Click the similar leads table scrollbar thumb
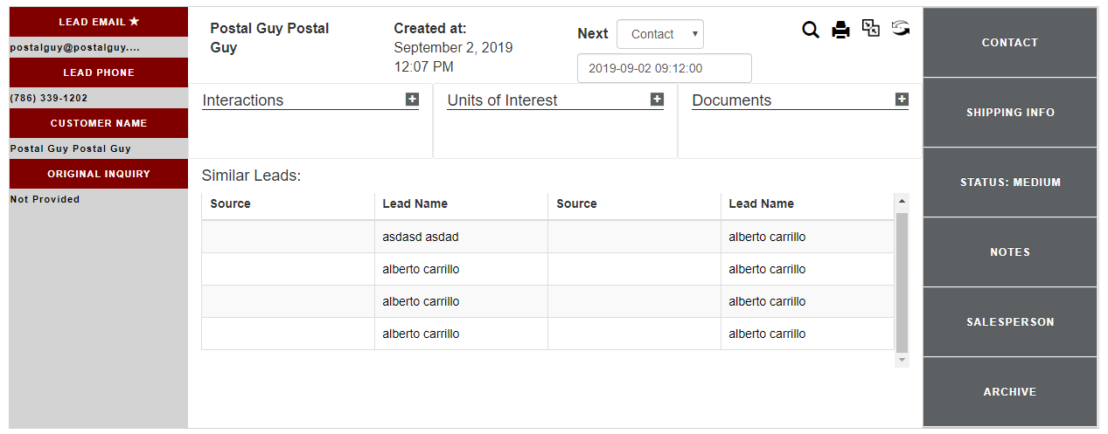This screenshot has width=1108, height=434. [902, 283]
